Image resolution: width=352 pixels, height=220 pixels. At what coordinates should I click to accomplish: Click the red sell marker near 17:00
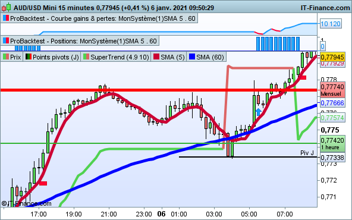[43, 183]
